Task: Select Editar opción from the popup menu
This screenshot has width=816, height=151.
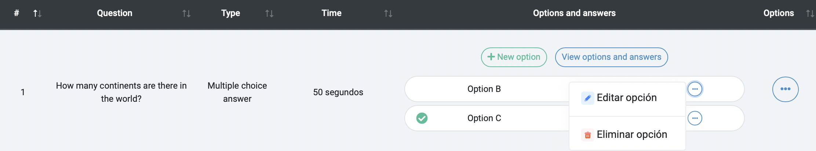Action: click(x=627, y=98)
